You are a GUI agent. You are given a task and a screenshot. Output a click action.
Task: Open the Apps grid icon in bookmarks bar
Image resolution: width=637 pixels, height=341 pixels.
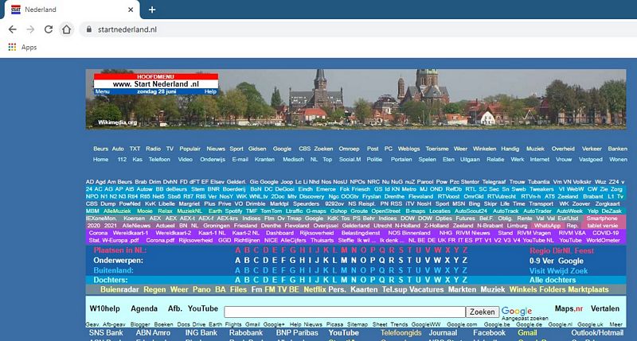12,47
